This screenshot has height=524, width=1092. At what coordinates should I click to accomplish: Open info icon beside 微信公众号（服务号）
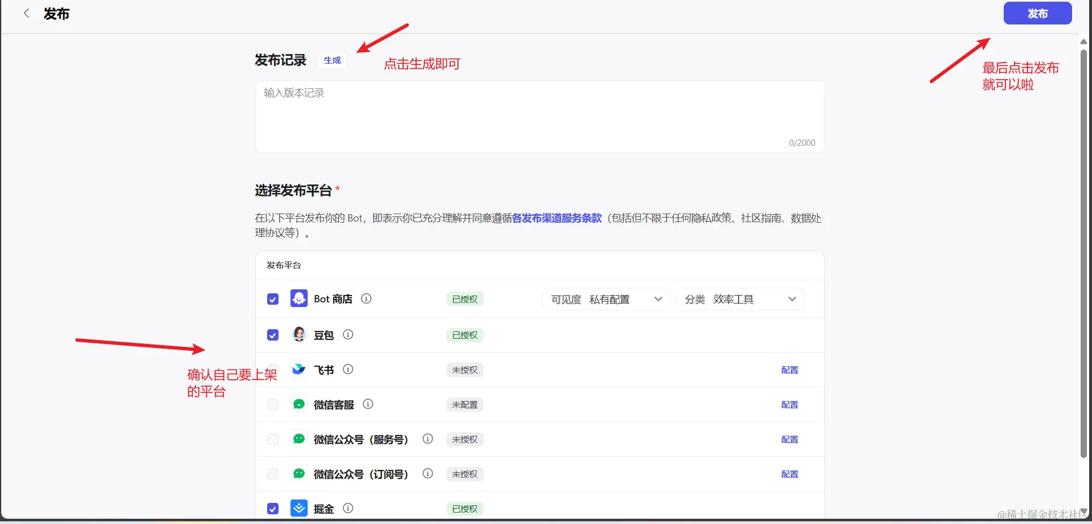(428, 439)
